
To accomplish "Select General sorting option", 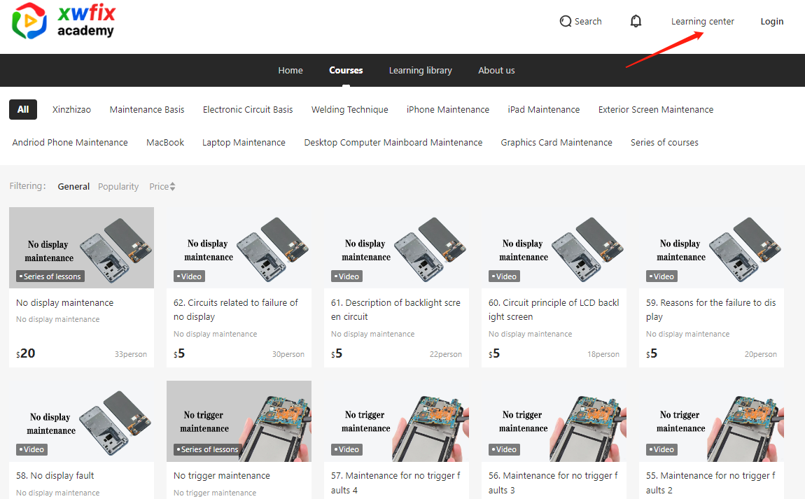I will point(73,187).
